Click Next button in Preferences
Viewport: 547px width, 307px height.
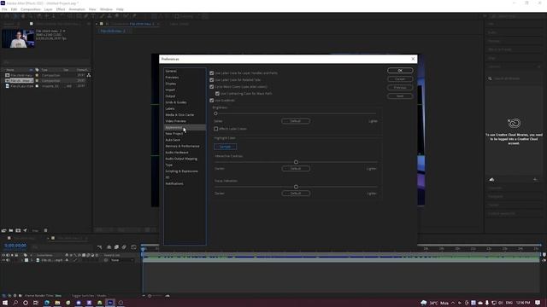[x=400, y=96]
